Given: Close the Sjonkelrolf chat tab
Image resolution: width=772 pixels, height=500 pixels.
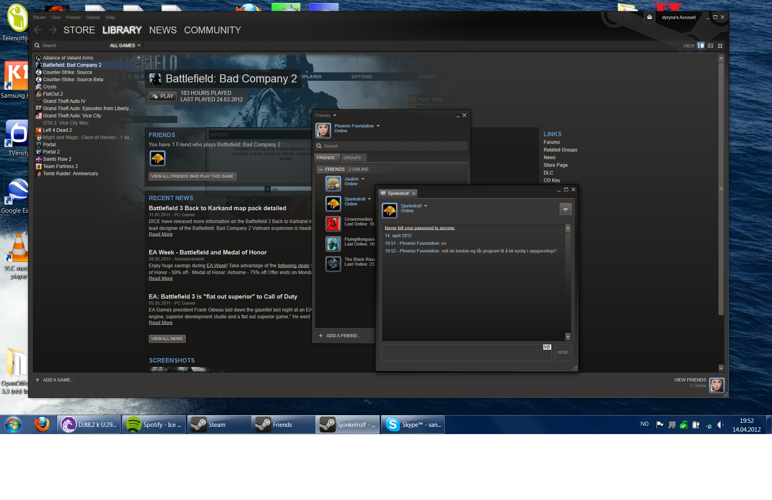Looking at the screenshot, I should [x=413, y=194].
